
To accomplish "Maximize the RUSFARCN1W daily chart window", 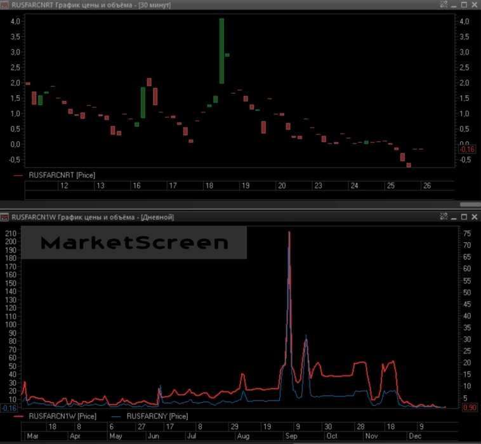I will click(464, 217).
